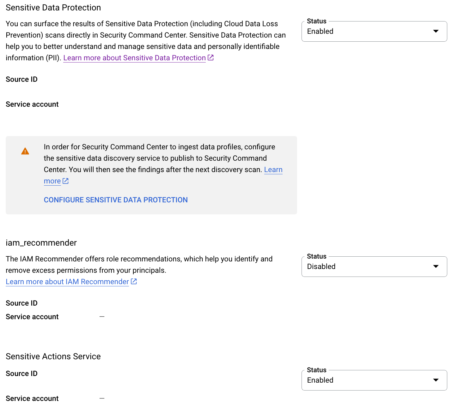The height and width of the screenshot is (406, 452).
Task: Click the "iam_recommender" section heading
Action: (41, 243)
